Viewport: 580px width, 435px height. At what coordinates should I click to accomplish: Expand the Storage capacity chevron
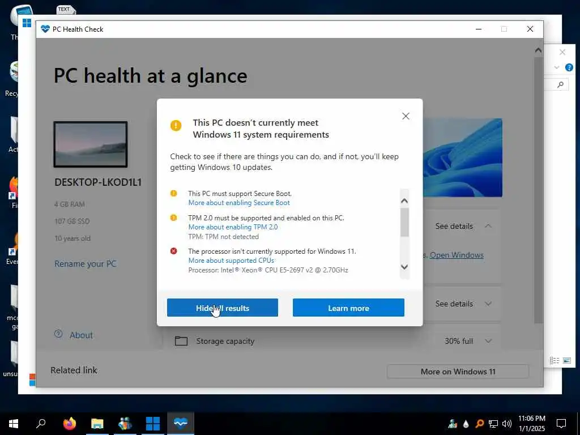click(x=488, y=341)
